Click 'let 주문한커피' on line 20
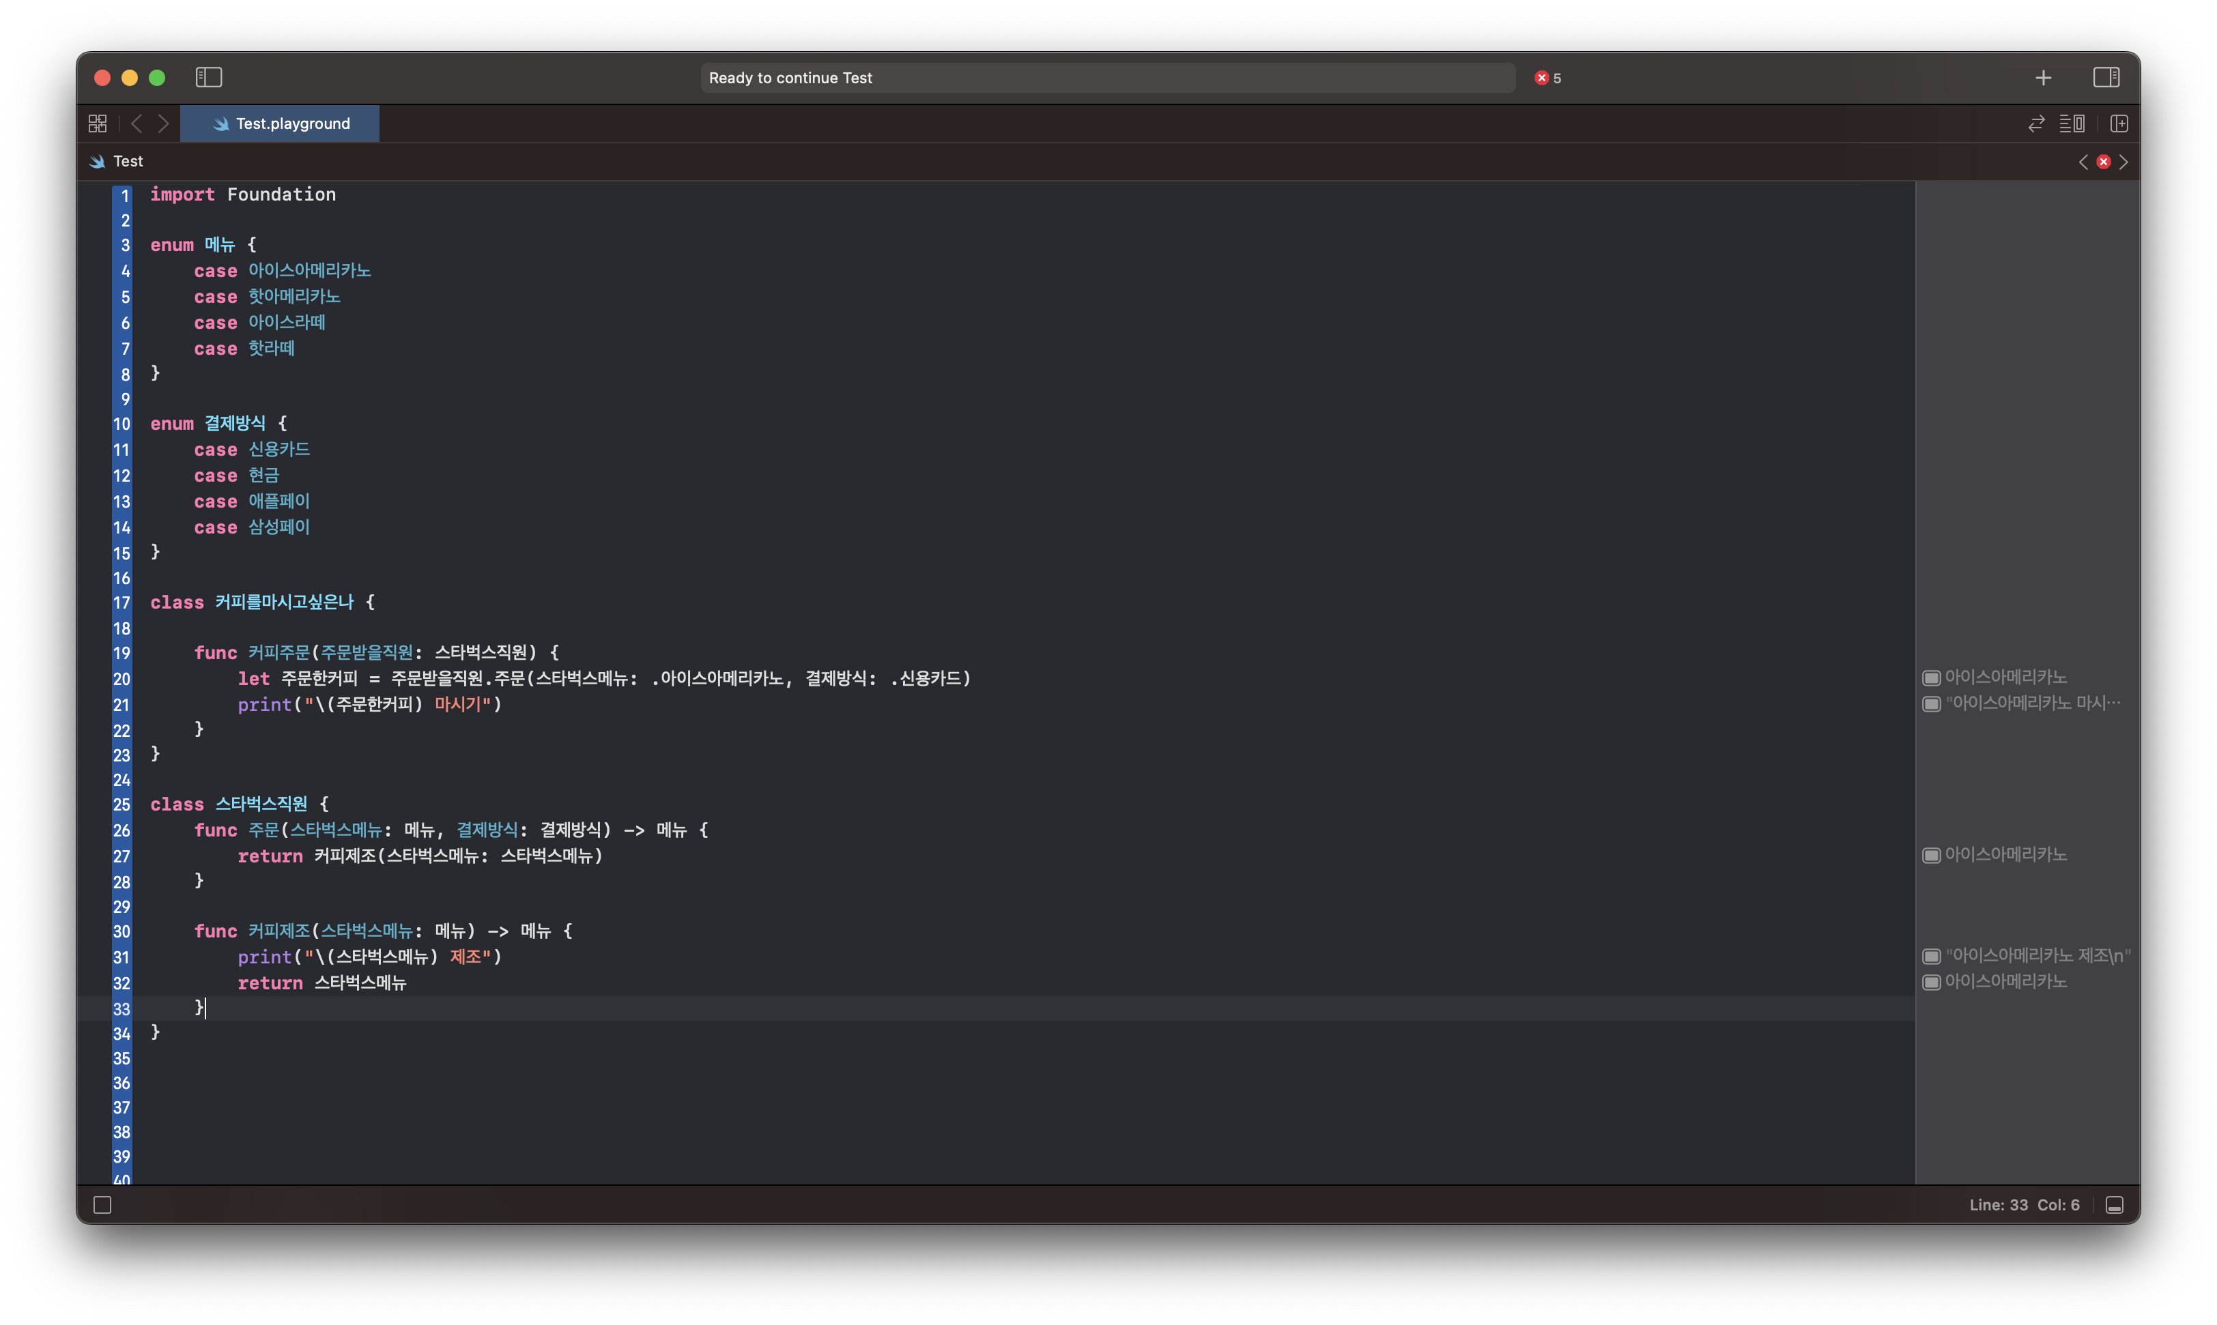 (x=298, y=679)
